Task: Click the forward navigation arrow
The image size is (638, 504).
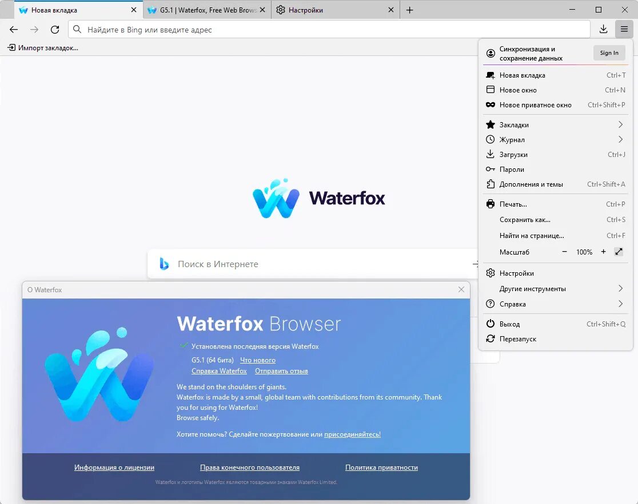Action: 34,30
